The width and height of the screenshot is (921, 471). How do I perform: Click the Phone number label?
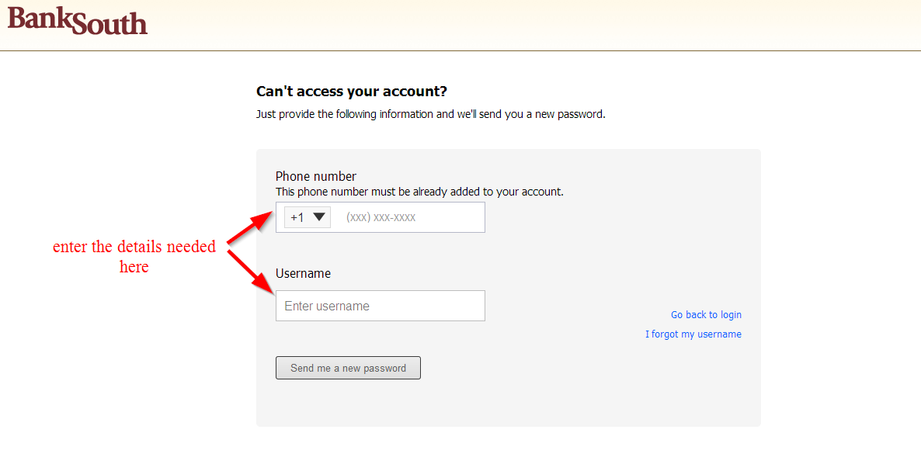pyautogui.click(x=316, y=177)
